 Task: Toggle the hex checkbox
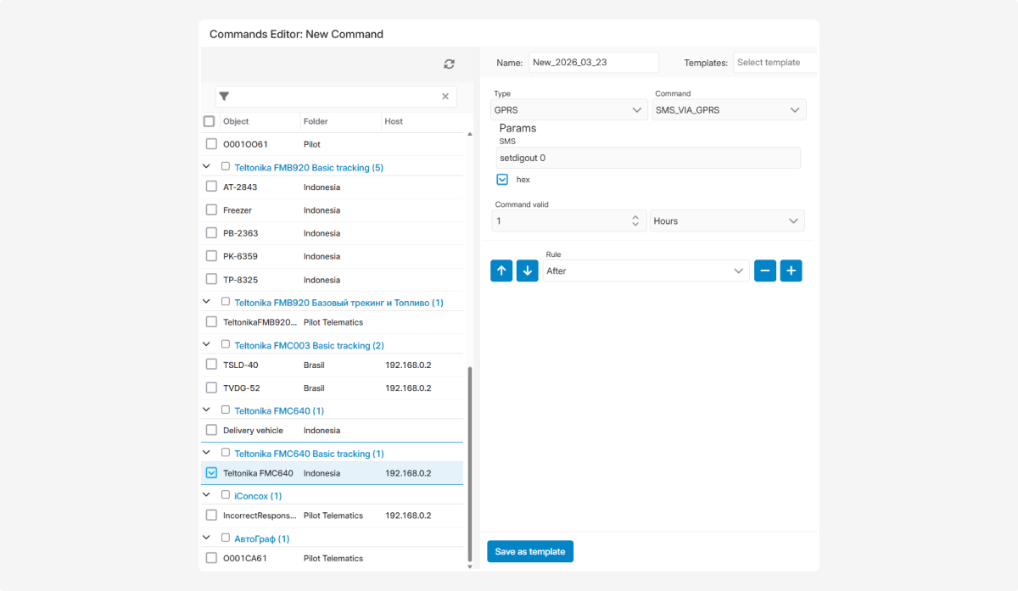tap(502, 180)
